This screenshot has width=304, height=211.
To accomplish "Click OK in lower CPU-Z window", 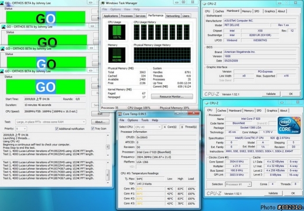I will [x=293, y=193].
